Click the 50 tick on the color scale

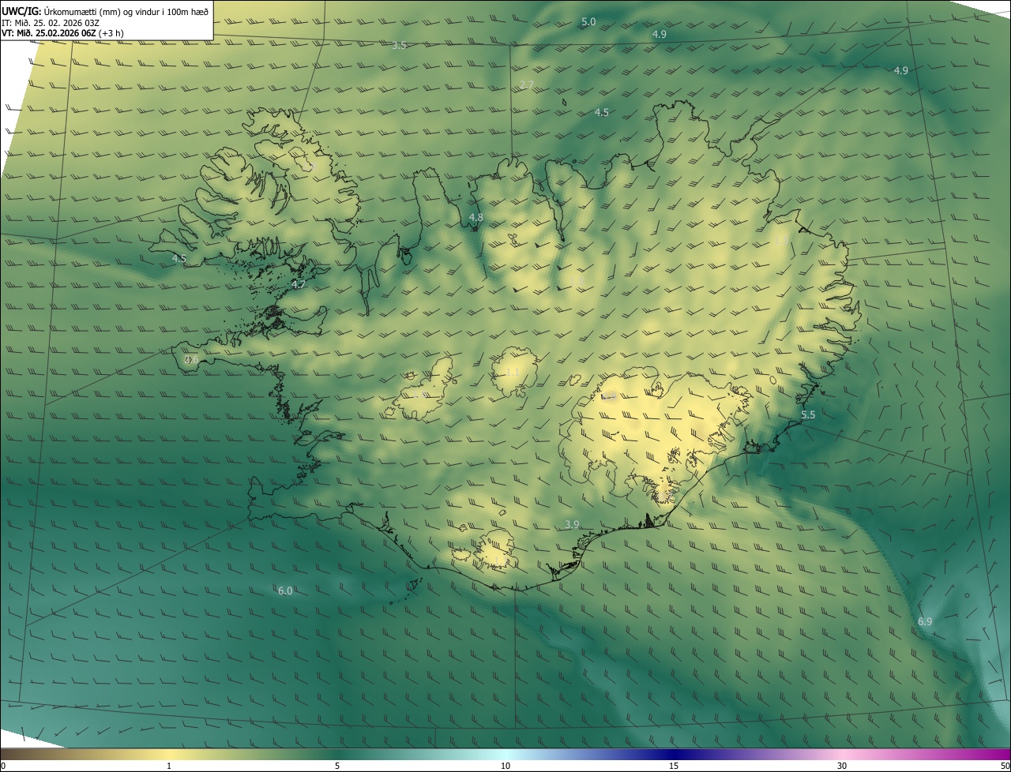coord(1005,766)
